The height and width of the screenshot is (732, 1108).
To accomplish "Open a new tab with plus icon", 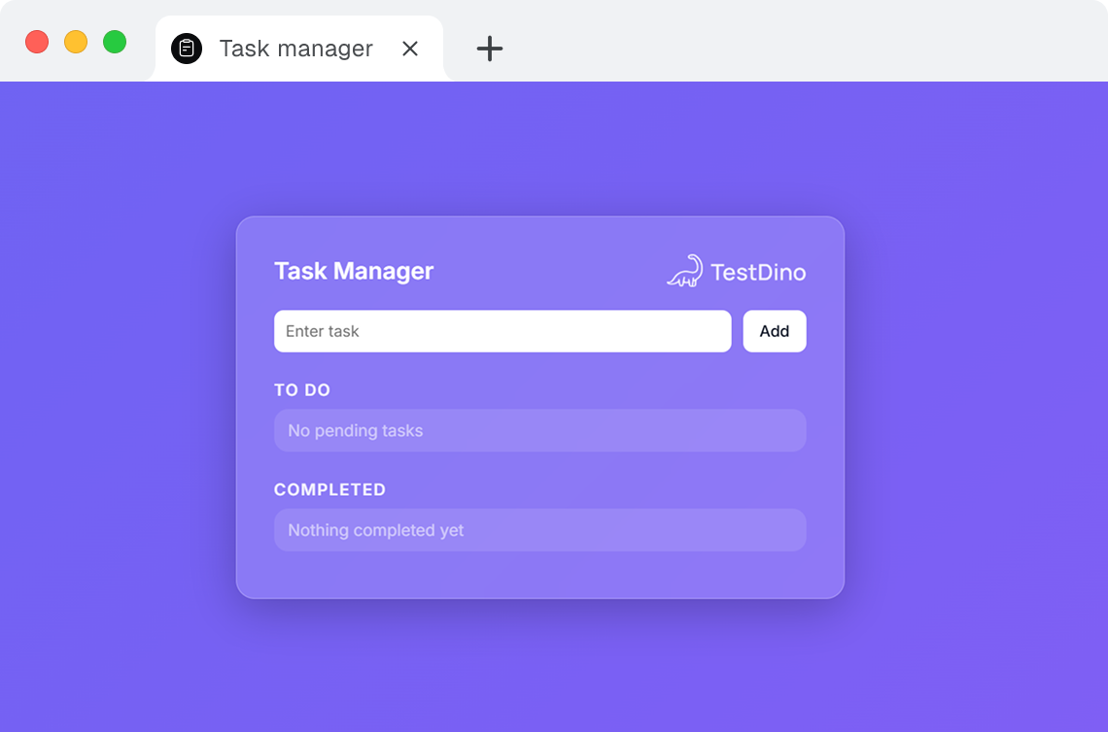I will click(490, 49).
